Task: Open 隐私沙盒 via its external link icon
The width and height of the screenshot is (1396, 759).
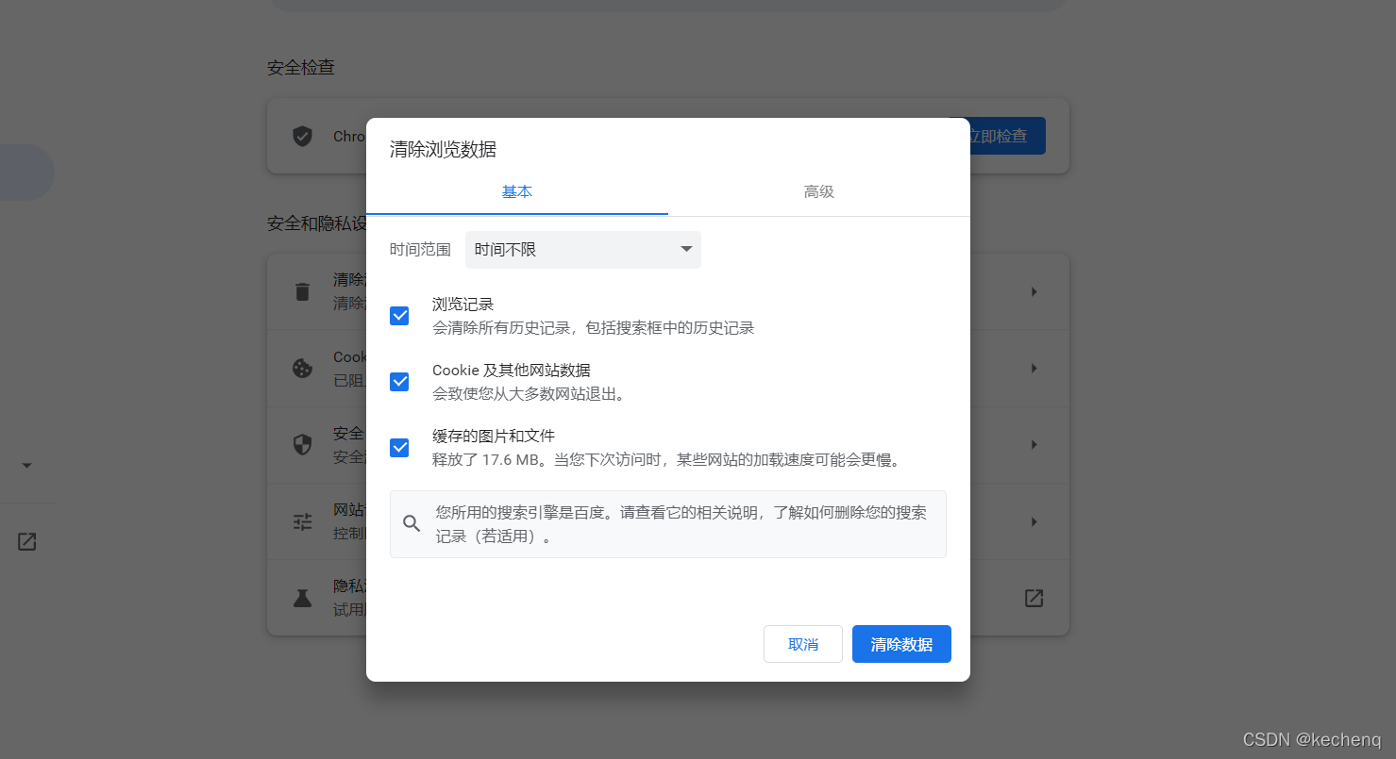Action: click(x=1034, y=598)
